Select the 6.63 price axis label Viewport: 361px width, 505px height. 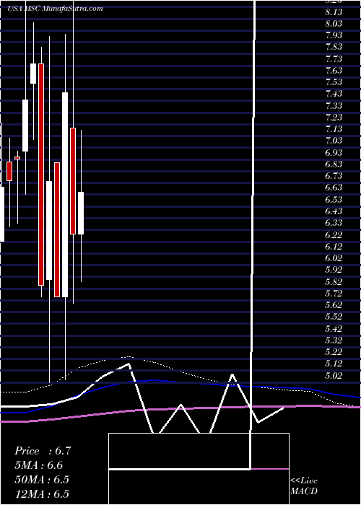pyautogui.click(x=334, y=188)
